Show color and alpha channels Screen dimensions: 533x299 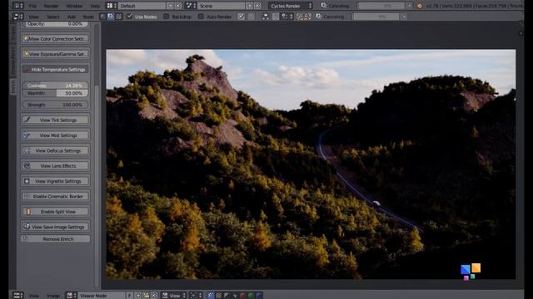coord(210,296)
